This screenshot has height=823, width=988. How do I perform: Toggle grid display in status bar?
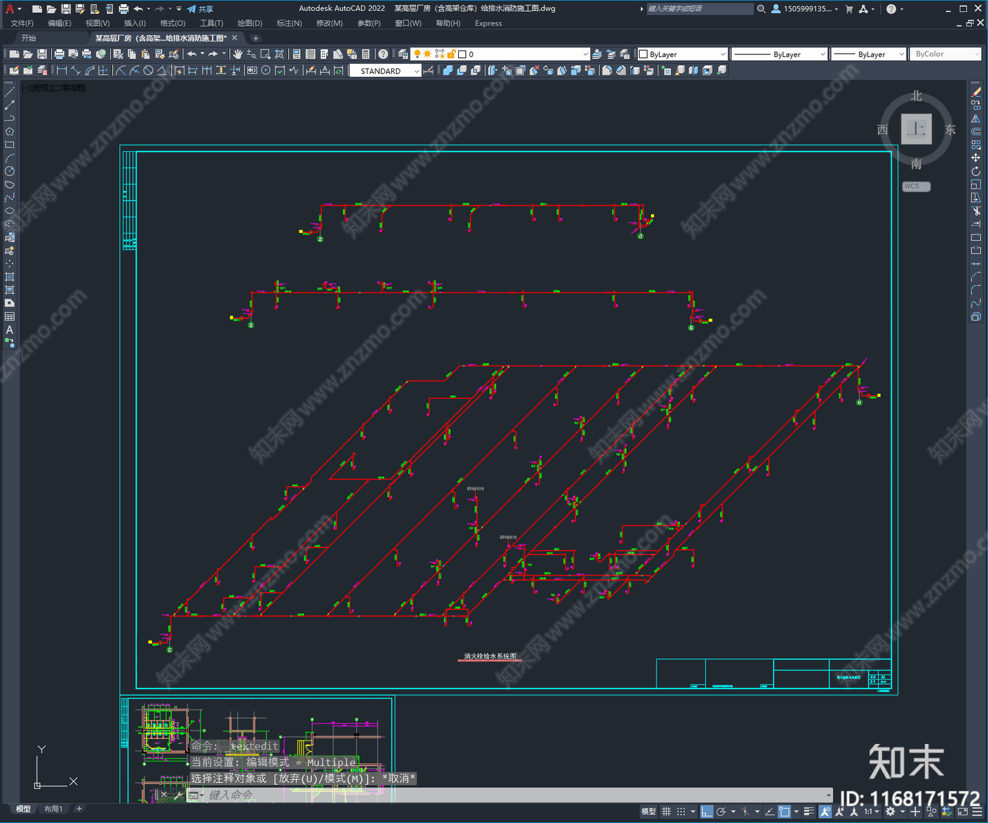(x=666, y=811)
